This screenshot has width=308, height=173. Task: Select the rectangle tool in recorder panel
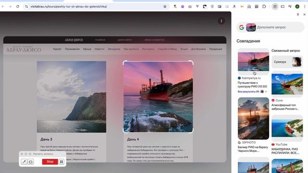coord(31,162)
